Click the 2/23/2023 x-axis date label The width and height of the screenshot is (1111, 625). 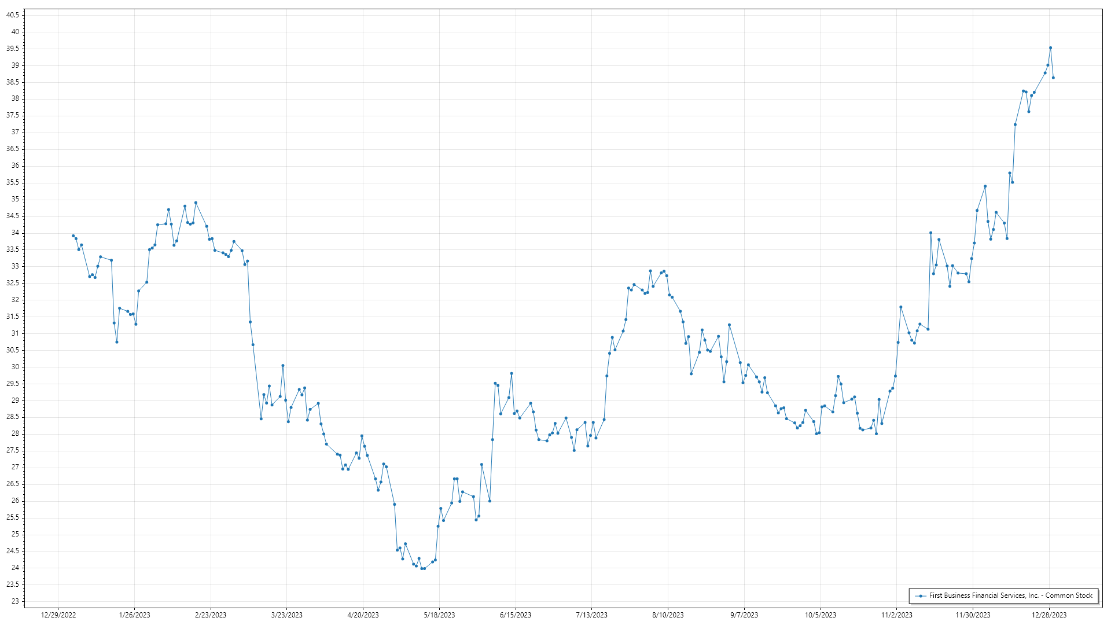coord(211,615)
